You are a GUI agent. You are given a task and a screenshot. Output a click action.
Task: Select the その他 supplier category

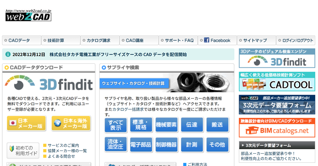tap(217, 145)
